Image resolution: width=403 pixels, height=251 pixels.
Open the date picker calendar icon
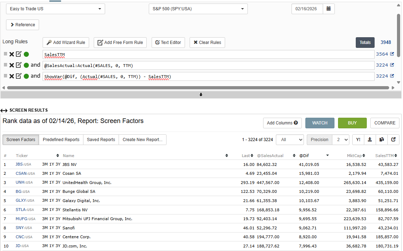coord(328,9)
